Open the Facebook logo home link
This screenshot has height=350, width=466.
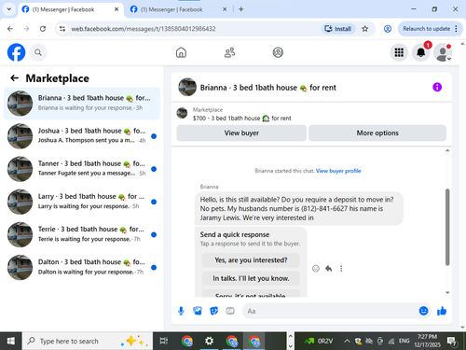pyautogui.click(x=16, y=52)
